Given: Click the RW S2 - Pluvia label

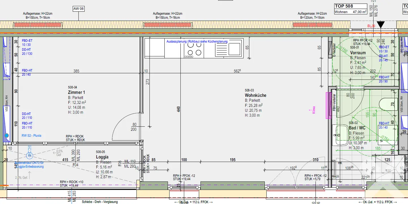Looking at the screenshot, I should click(x=31, y=136).
